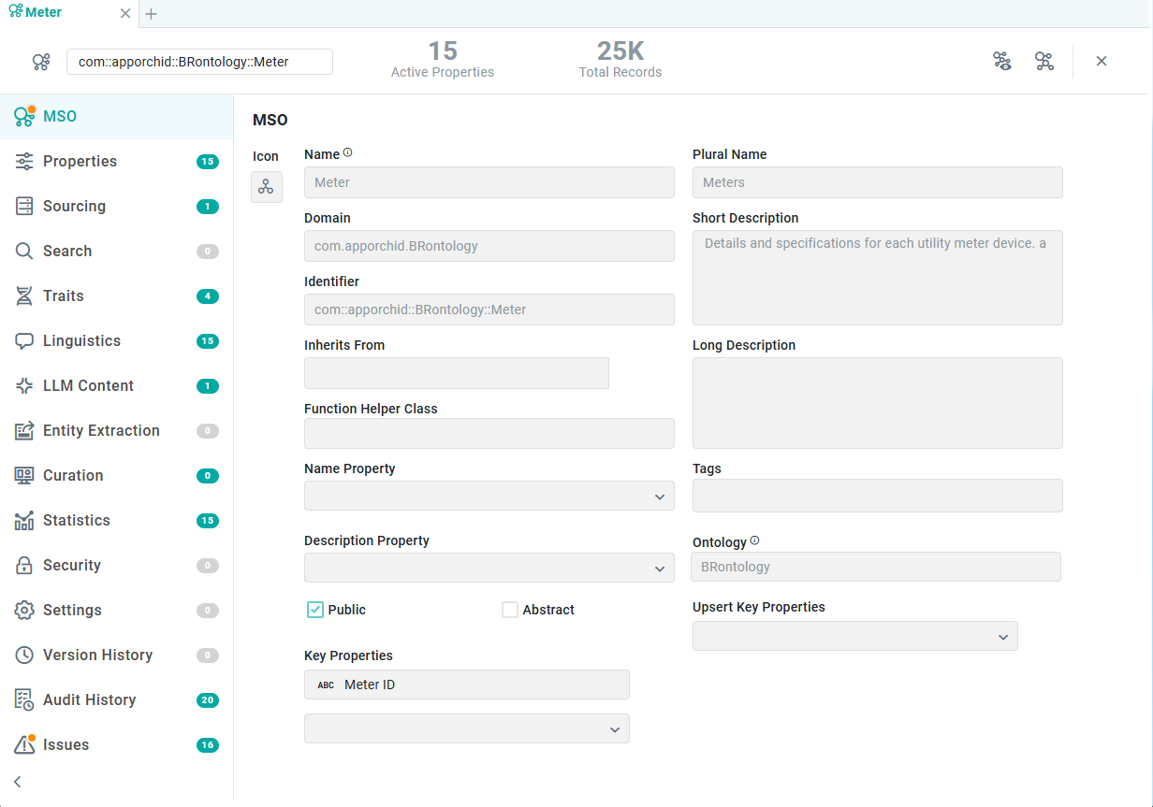Click the Inherits From field

[x=457, y=373]
